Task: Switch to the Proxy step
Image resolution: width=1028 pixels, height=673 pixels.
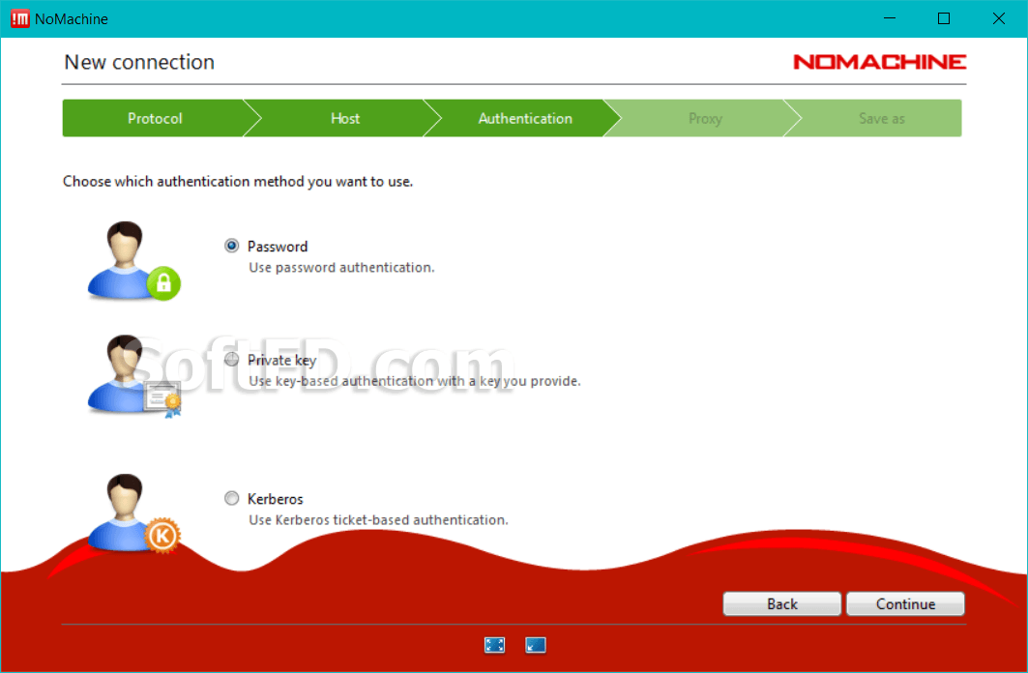Action: 705,118
